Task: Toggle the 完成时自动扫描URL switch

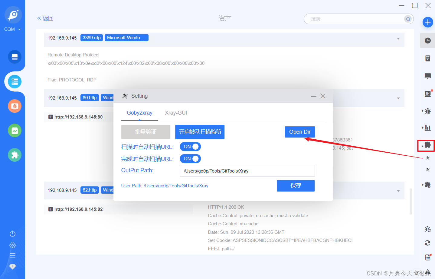Action: [190, 159]
